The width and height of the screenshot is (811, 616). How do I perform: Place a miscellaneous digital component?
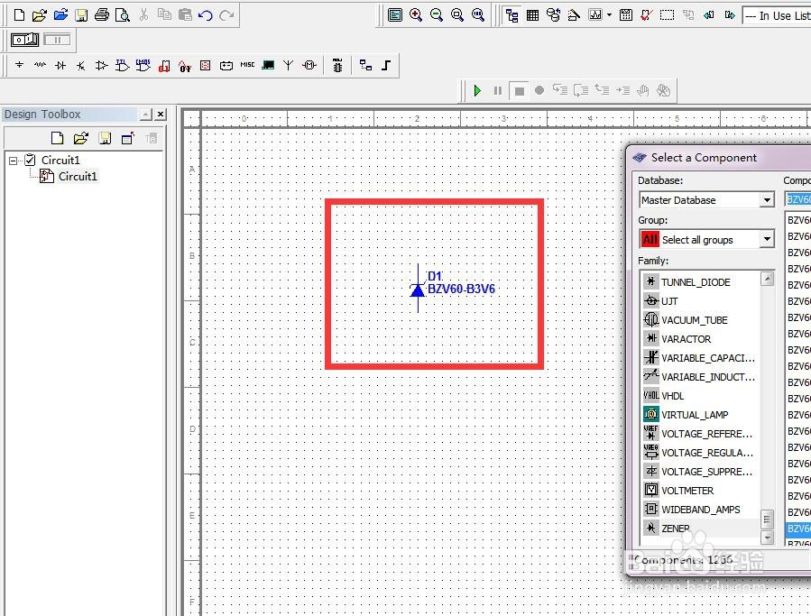click(164, 65)
